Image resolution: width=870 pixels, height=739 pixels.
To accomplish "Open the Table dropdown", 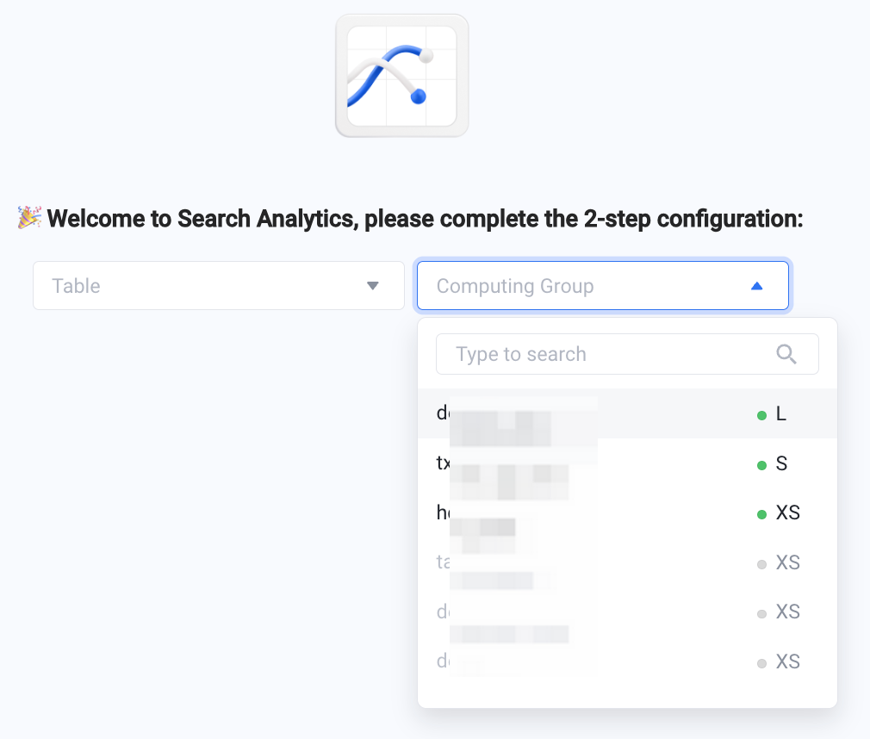I will [x=219, y=286].
